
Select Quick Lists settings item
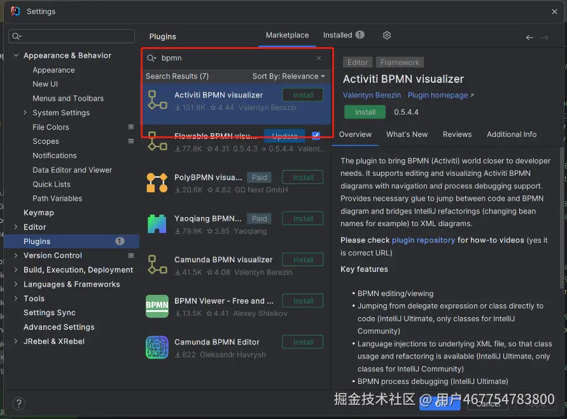coord(52,184)
